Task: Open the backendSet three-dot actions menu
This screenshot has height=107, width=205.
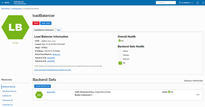Action: 198,95
